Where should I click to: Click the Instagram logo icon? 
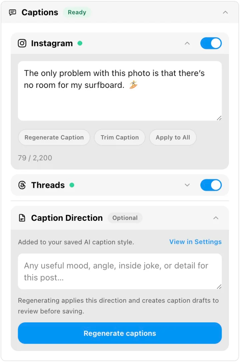22,43
